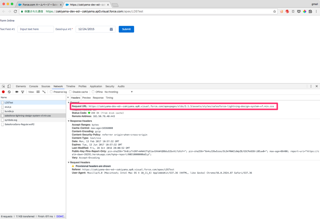Viewport: 320px width, 219px height.
Task: Select the SalesforceSans-Regular.woff2 request row
Action: pyautogui.click(x=33, y=124)
